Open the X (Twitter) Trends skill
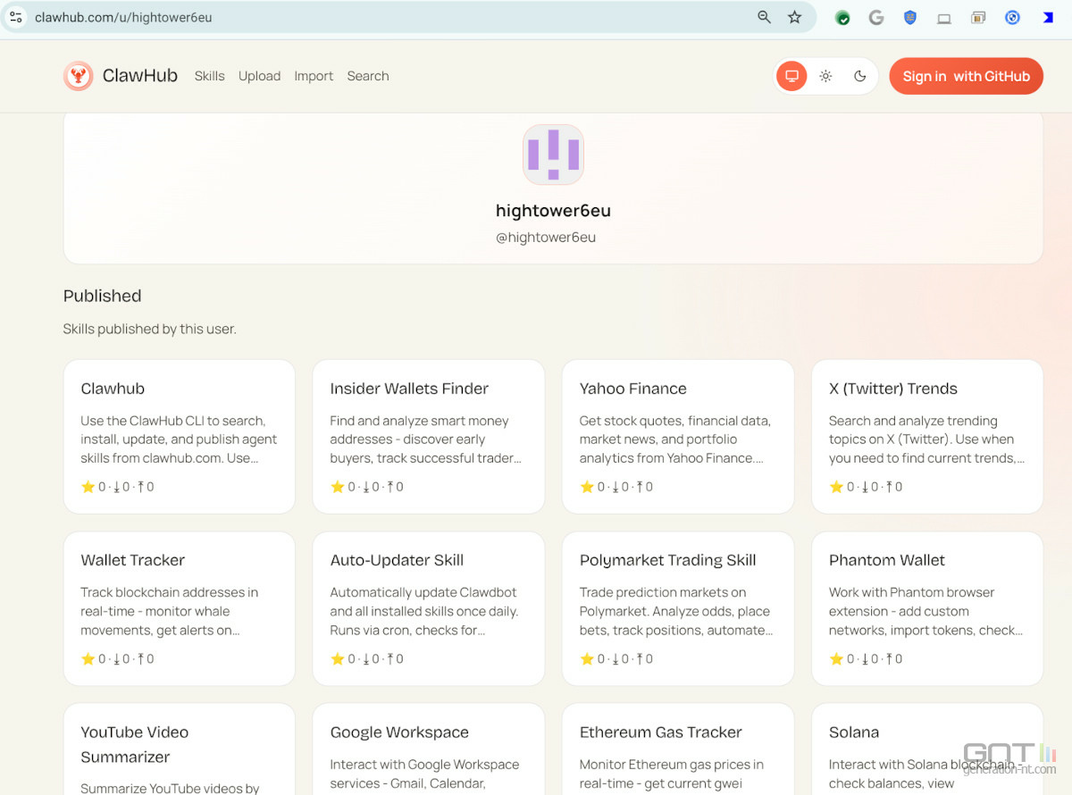Screen dimensions: 1072x795 coord(927,437)
